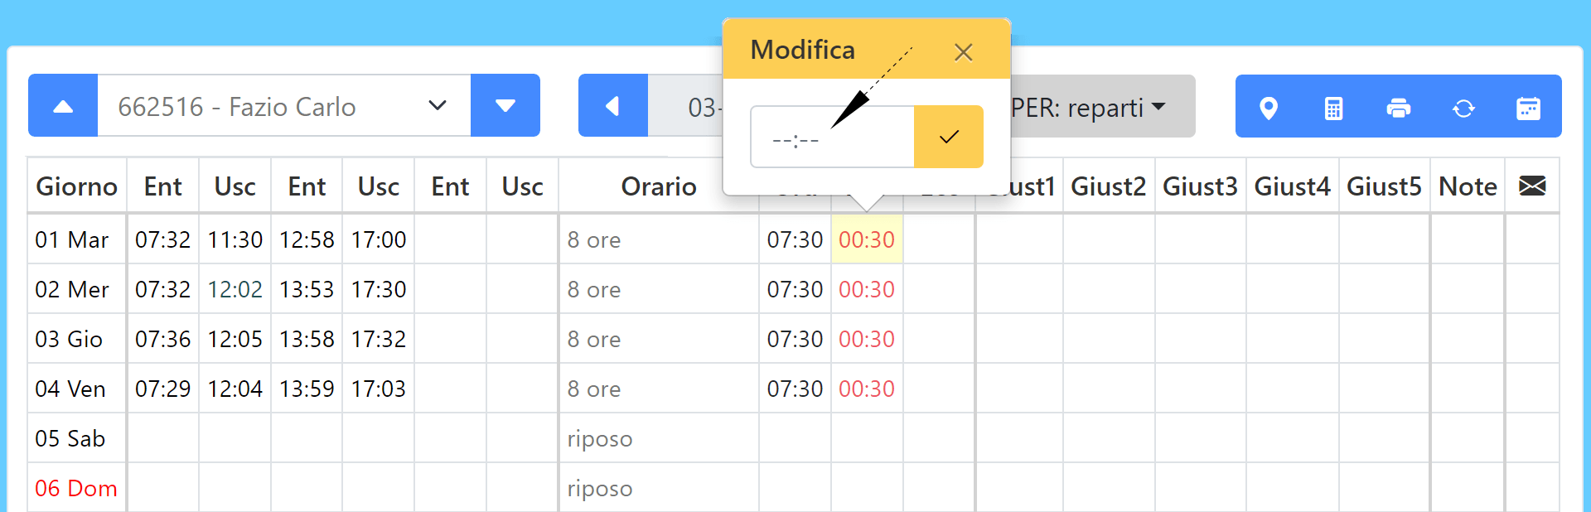The height and width of the screenshot is (512, 1591).
Task: Open the calendar icon in toolbar
Action: (x=1528, y=108)
